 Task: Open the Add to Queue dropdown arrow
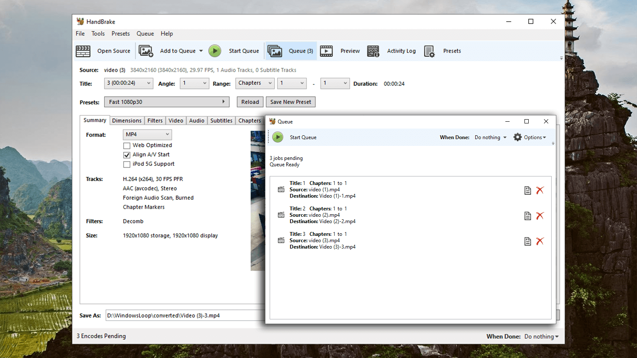coord(201,51)
